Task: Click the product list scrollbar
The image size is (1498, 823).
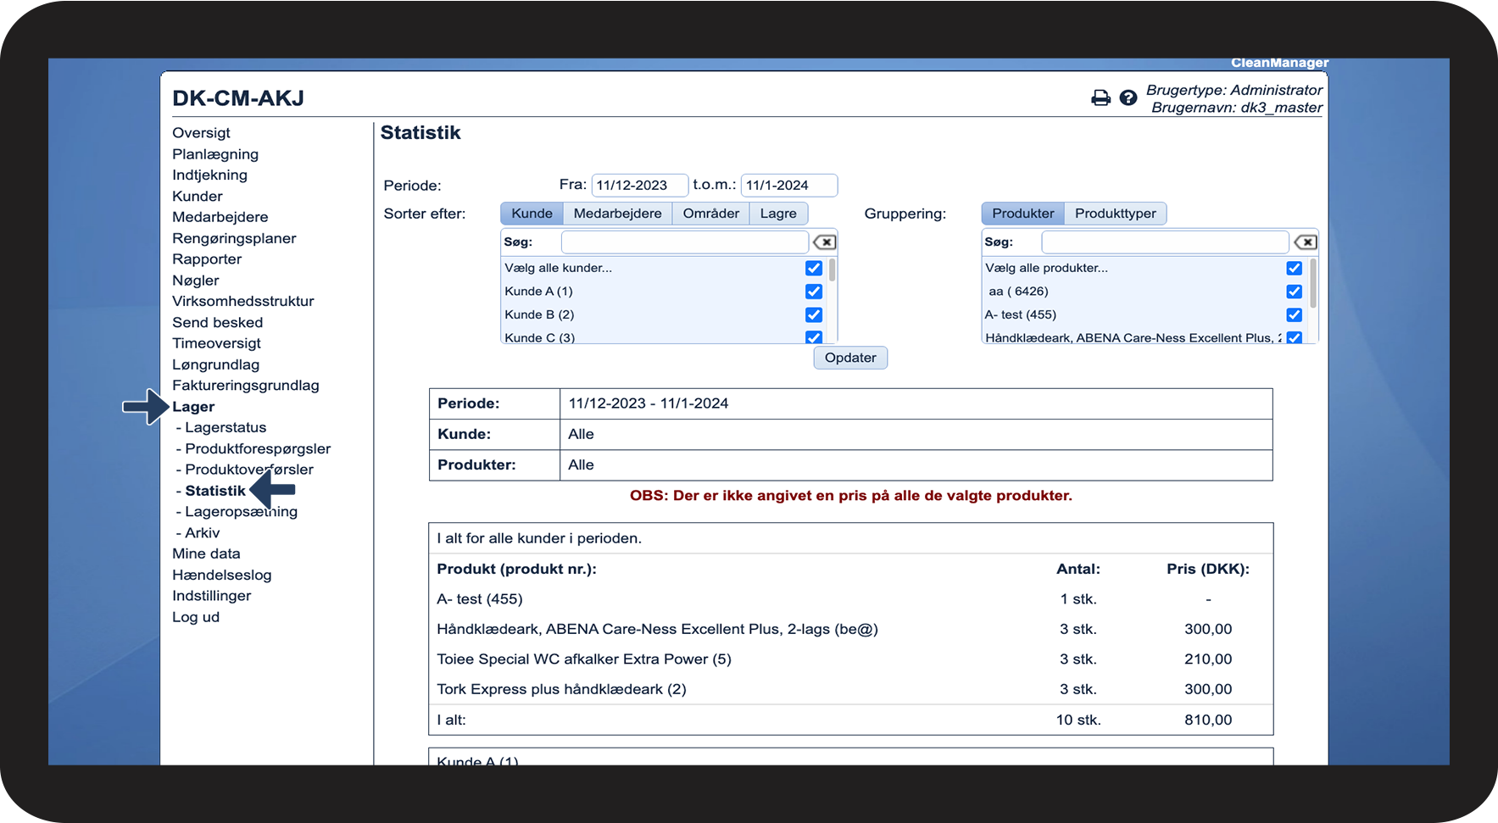Action: (1313, 284)
